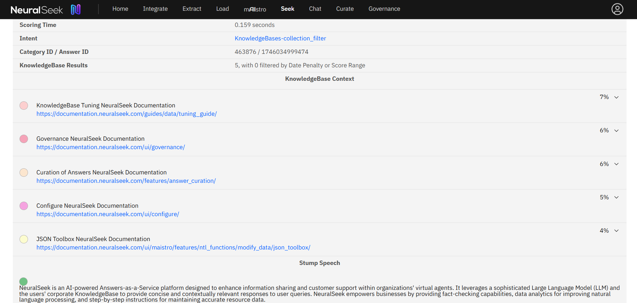The image size is (637, 303).
Task: Click the 'Scoring Time' label
Action: [38, 25]
